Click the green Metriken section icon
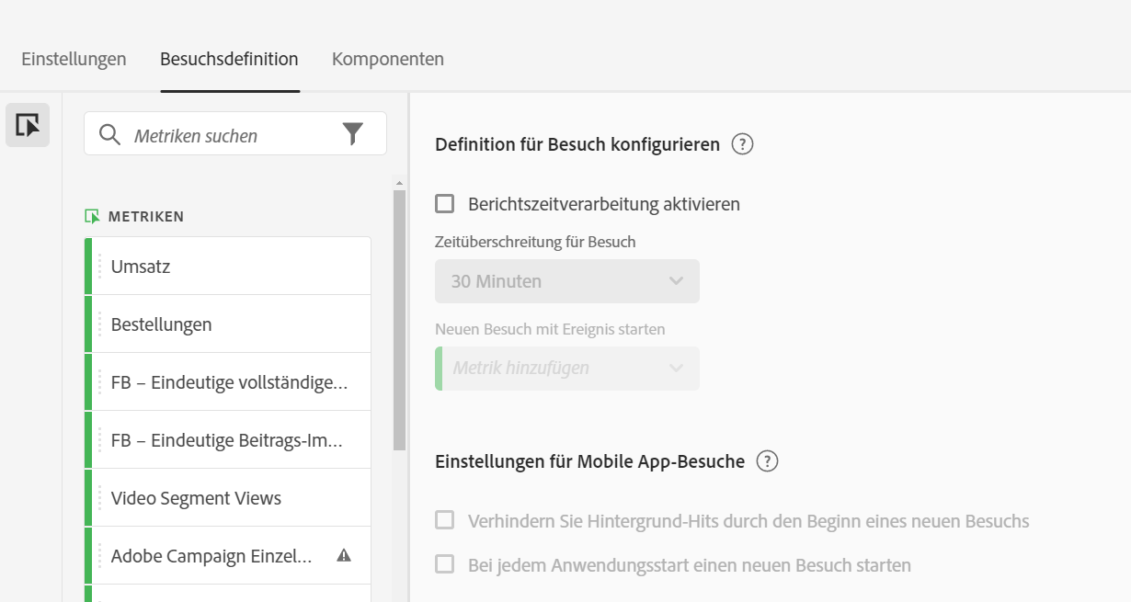The width and height of the screenshot is (1131, 602). [x=92, y=217]
